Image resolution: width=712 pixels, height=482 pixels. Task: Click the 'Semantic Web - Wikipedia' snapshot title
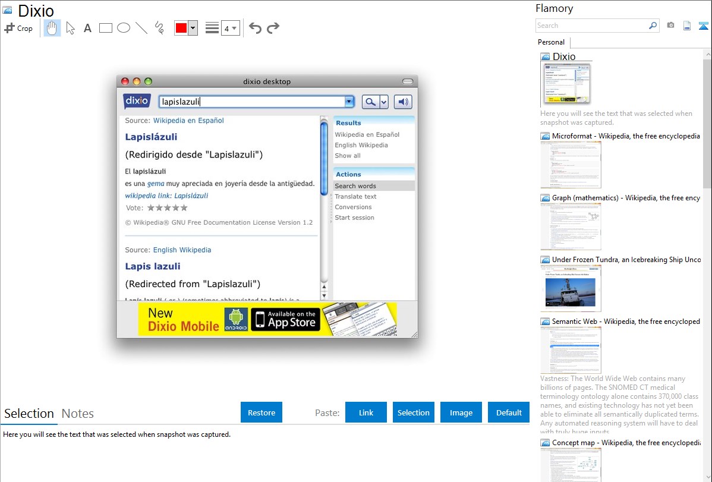tap(626, 321)
